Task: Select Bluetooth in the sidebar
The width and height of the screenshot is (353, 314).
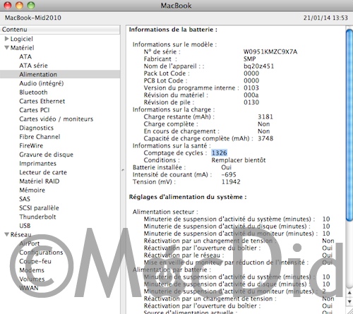Action: [33, 92]
